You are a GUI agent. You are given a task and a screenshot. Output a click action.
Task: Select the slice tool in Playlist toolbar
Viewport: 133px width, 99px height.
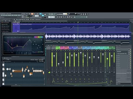[x=24, y=20]
